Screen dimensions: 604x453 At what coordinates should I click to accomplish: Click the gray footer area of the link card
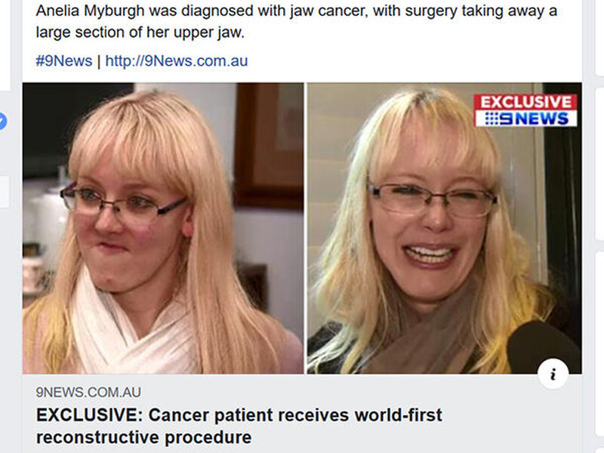click(x=302, y=413)
